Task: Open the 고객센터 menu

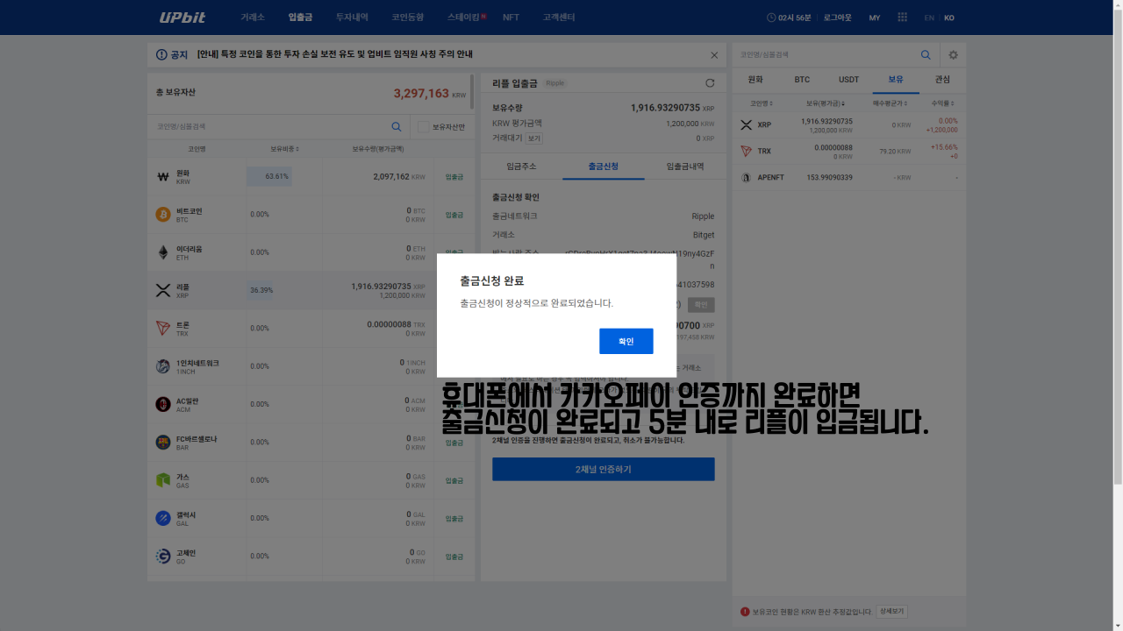Action: tap(559, 18)
